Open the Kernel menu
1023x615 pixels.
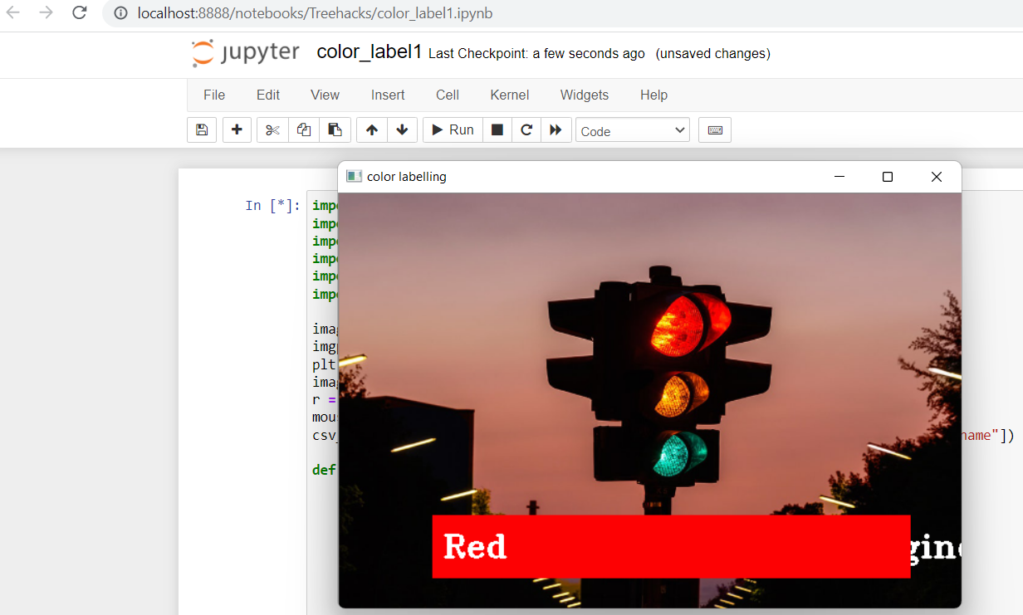509,95
